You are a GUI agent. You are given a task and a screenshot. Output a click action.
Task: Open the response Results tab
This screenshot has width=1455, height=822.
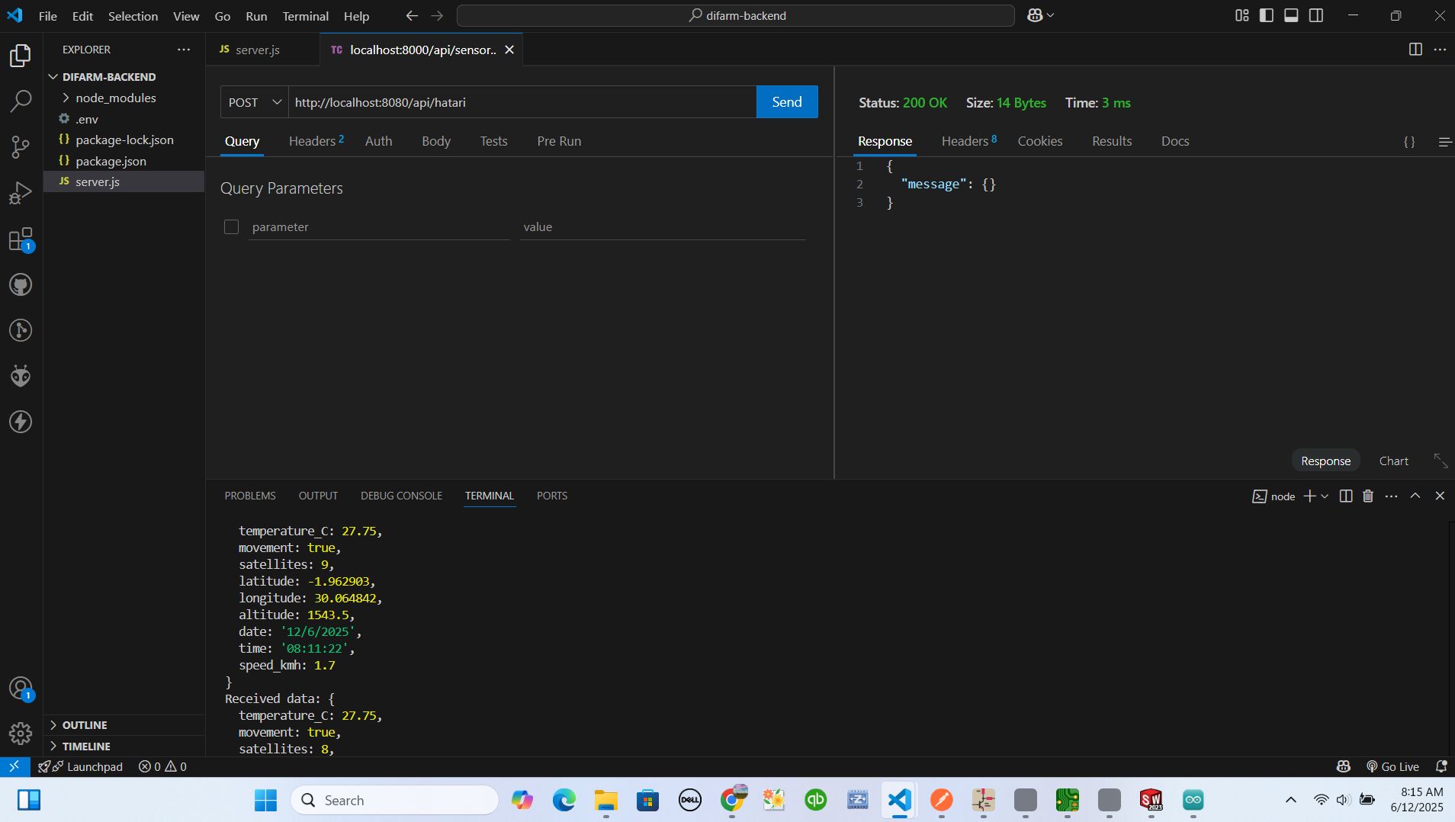pos(1112,142)
